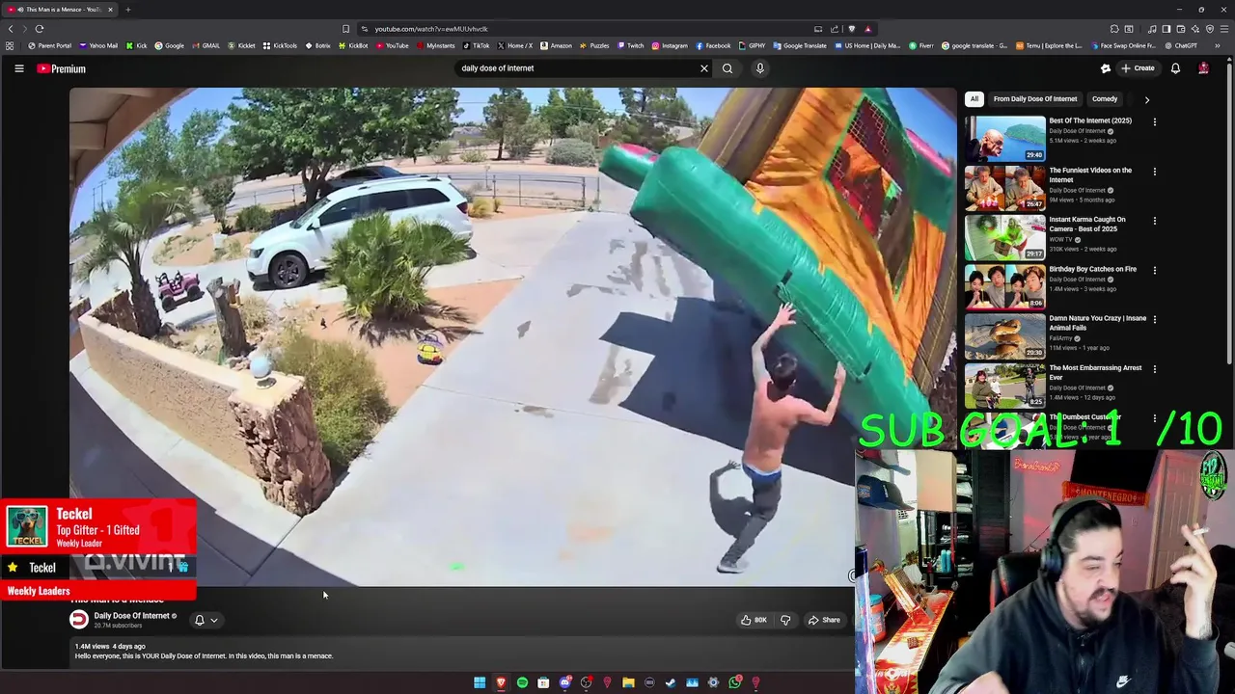The width and height of the screenshot is (1235, 694).
Task: Click the bookmark icon in the address bar
Action: tap(345, 29)
